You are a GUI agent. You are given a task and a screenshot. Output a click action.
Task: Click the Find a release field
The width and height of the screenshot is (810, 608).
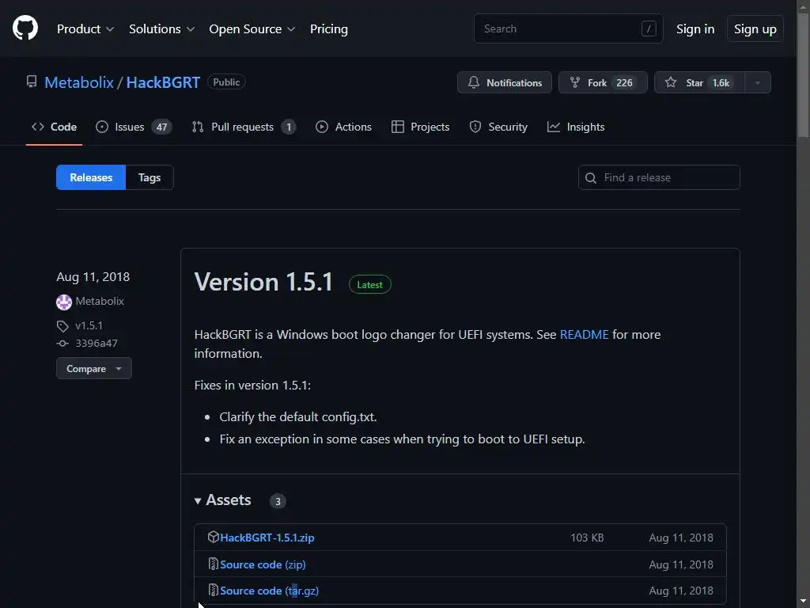[659, 177]
